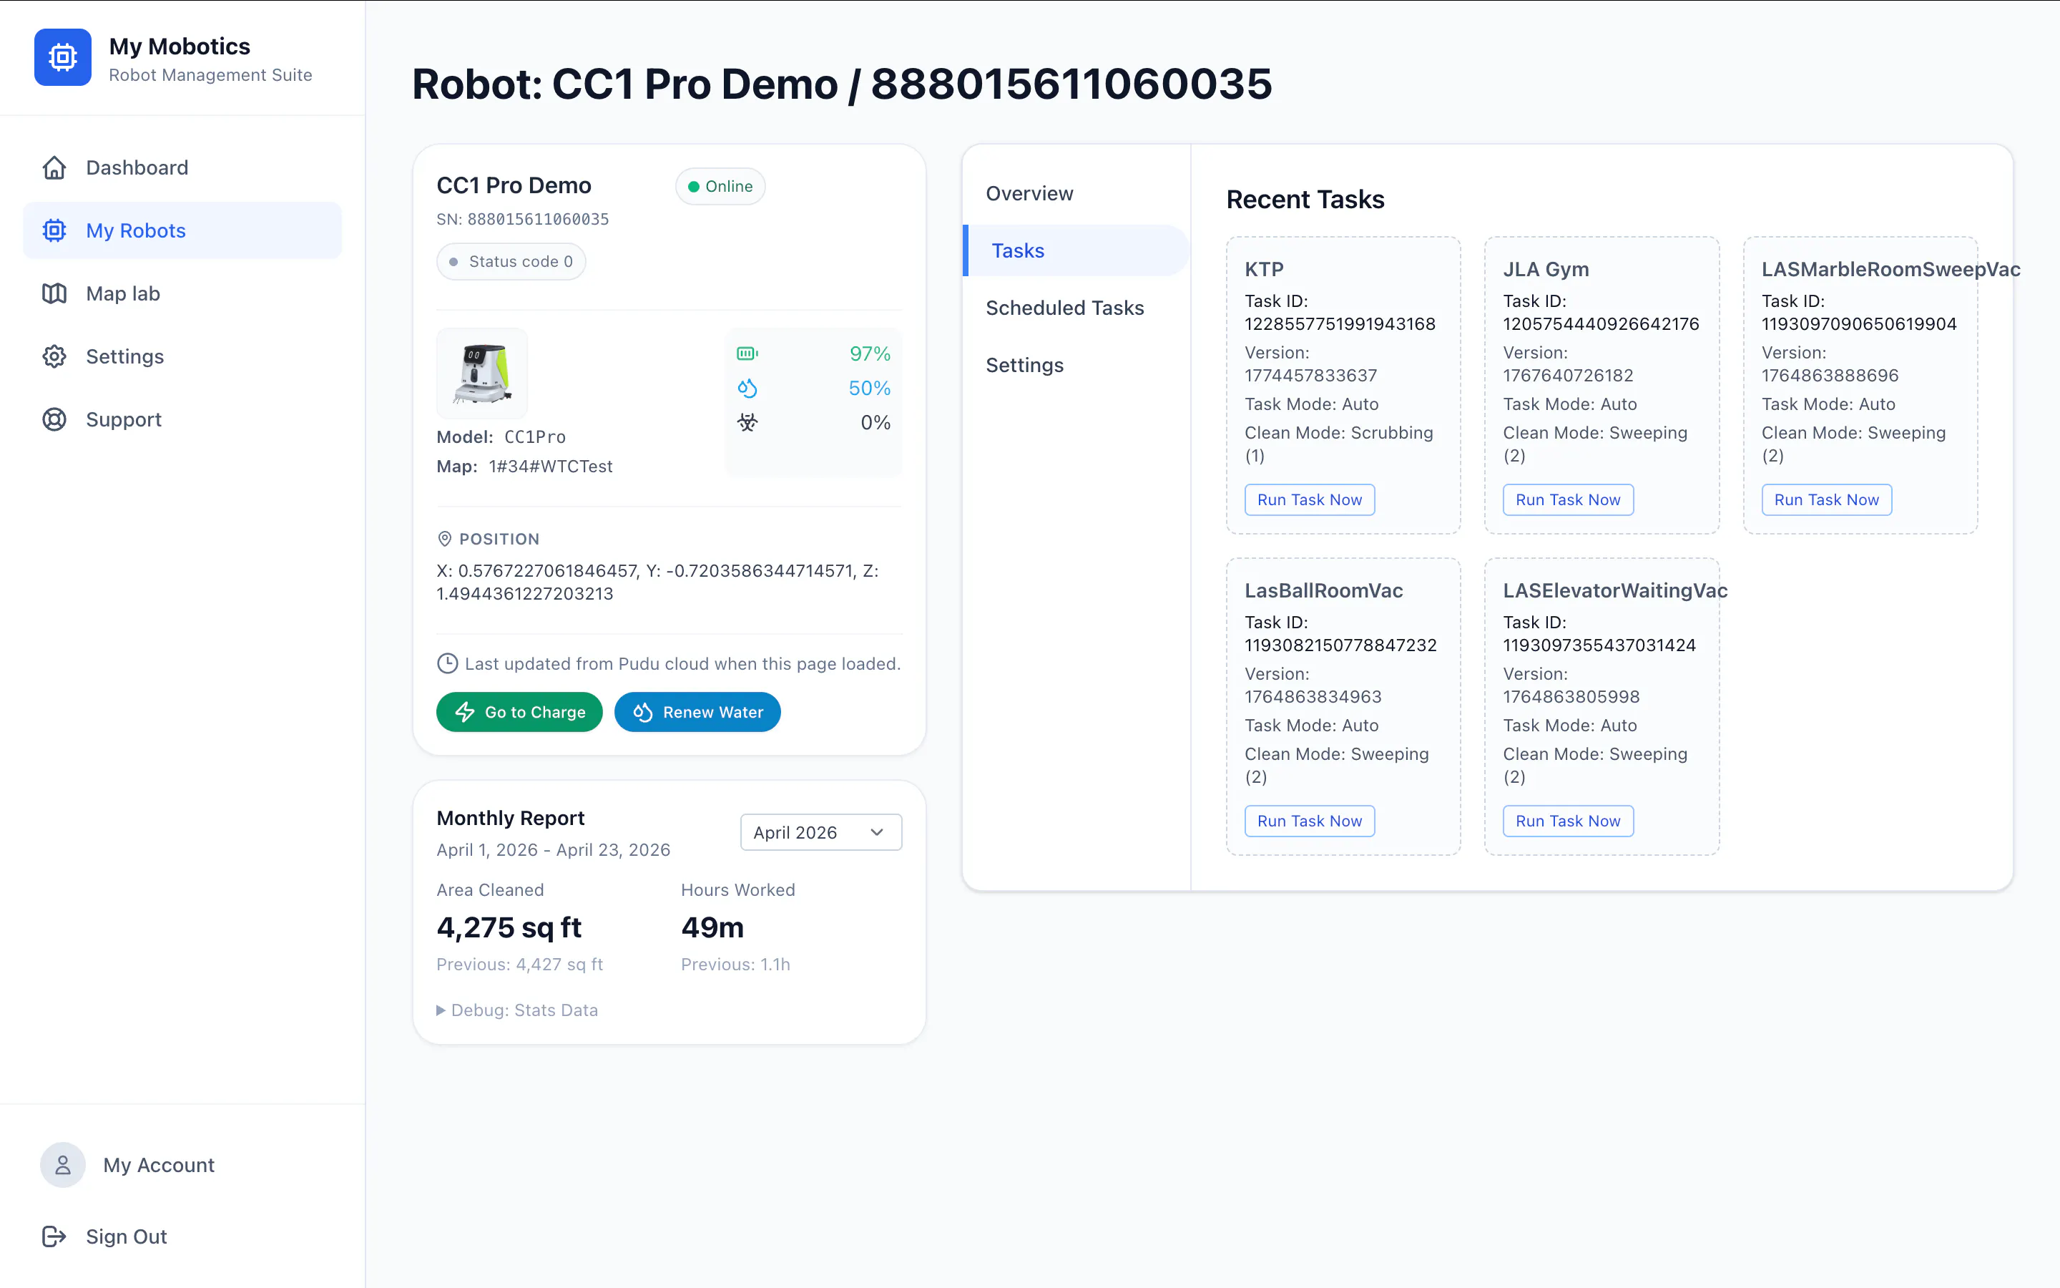
Task: Click the position coordinates text
Action: (x=657, y=582)
